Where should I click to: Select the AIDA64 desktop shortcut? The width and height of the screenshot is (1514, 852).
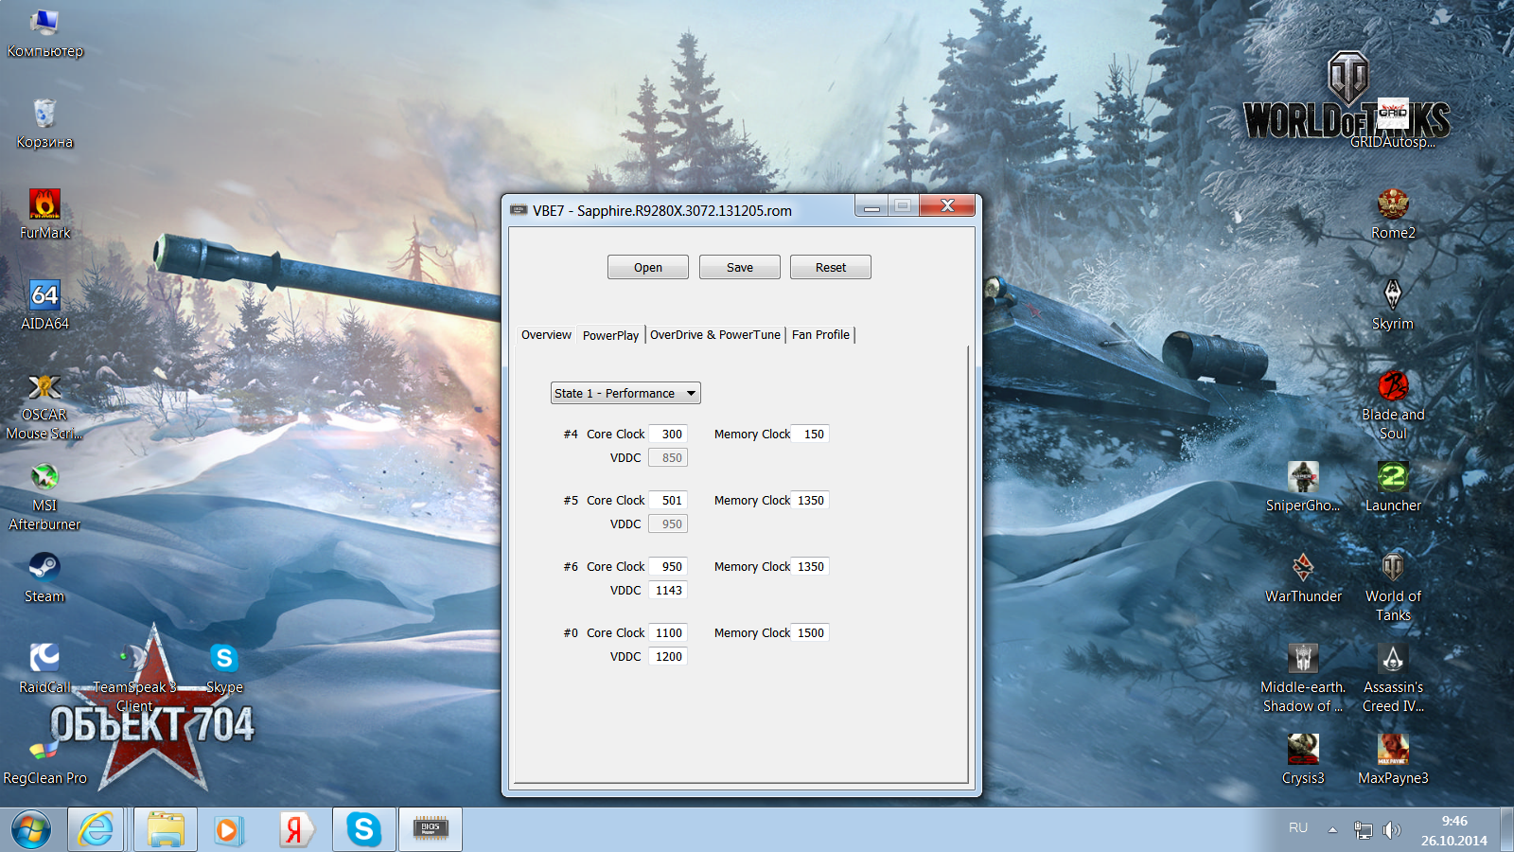point(44,306)
